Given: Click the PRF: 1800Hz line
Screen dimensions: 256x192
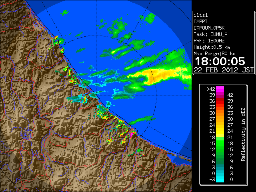Looking at the screenshot, I should click(x=209, y=41).
